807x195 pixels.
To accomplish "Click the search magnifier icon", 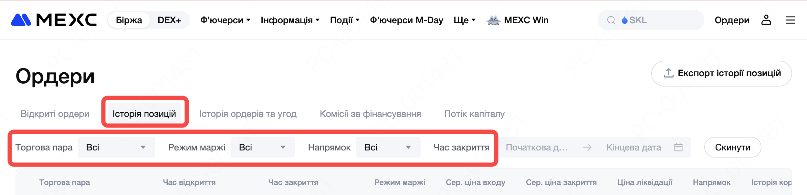I will tap(611, 20).
